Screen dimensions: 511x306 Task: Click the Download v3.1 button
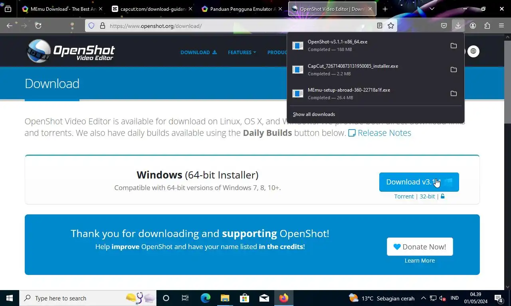(x=419, y=182)
